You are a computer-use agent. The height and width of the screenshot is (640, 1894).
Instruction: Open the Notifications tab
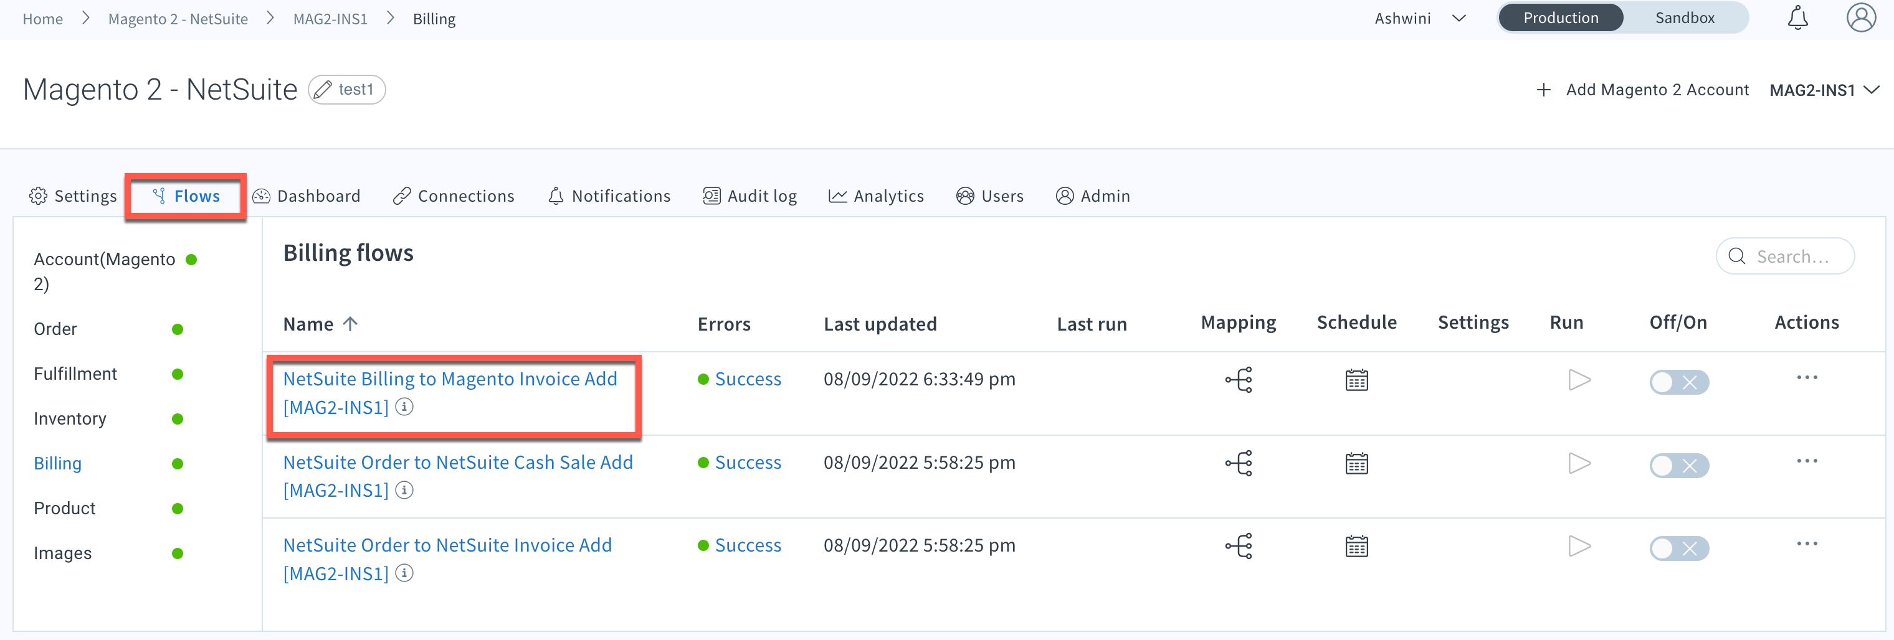609,196
